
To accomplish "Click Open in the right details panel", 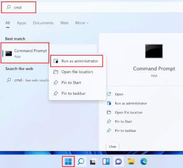I will pyautogui.click(x=119, y=94).
